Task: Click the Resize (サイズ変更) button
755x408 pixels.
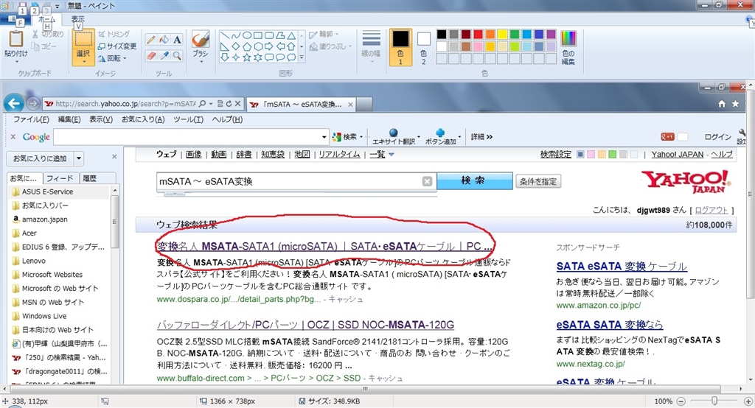Action: [116, 46]
